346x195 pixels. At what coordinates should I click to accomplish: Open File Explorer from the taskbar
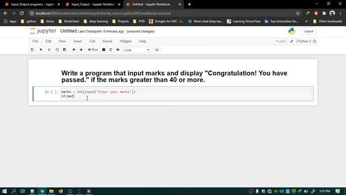(51, 191)
